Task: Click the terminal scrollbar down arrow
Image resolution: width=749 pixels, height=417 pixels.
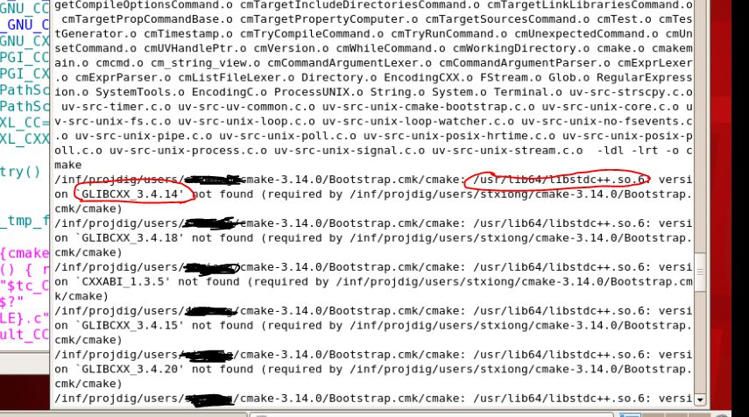Action: [700, 399]
